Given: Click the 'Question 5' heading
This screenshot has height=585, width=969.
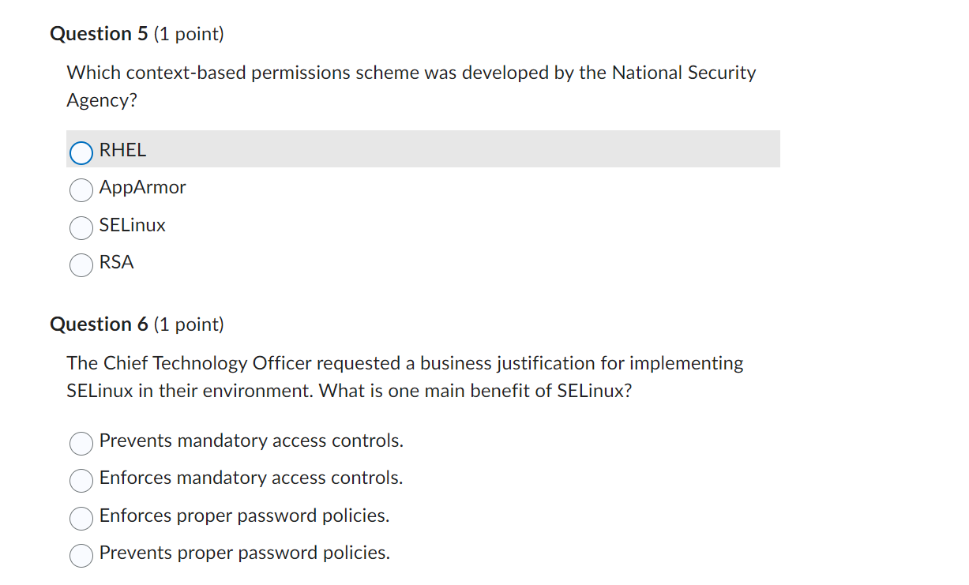Looking at the screenshot, I should (137, 34).
